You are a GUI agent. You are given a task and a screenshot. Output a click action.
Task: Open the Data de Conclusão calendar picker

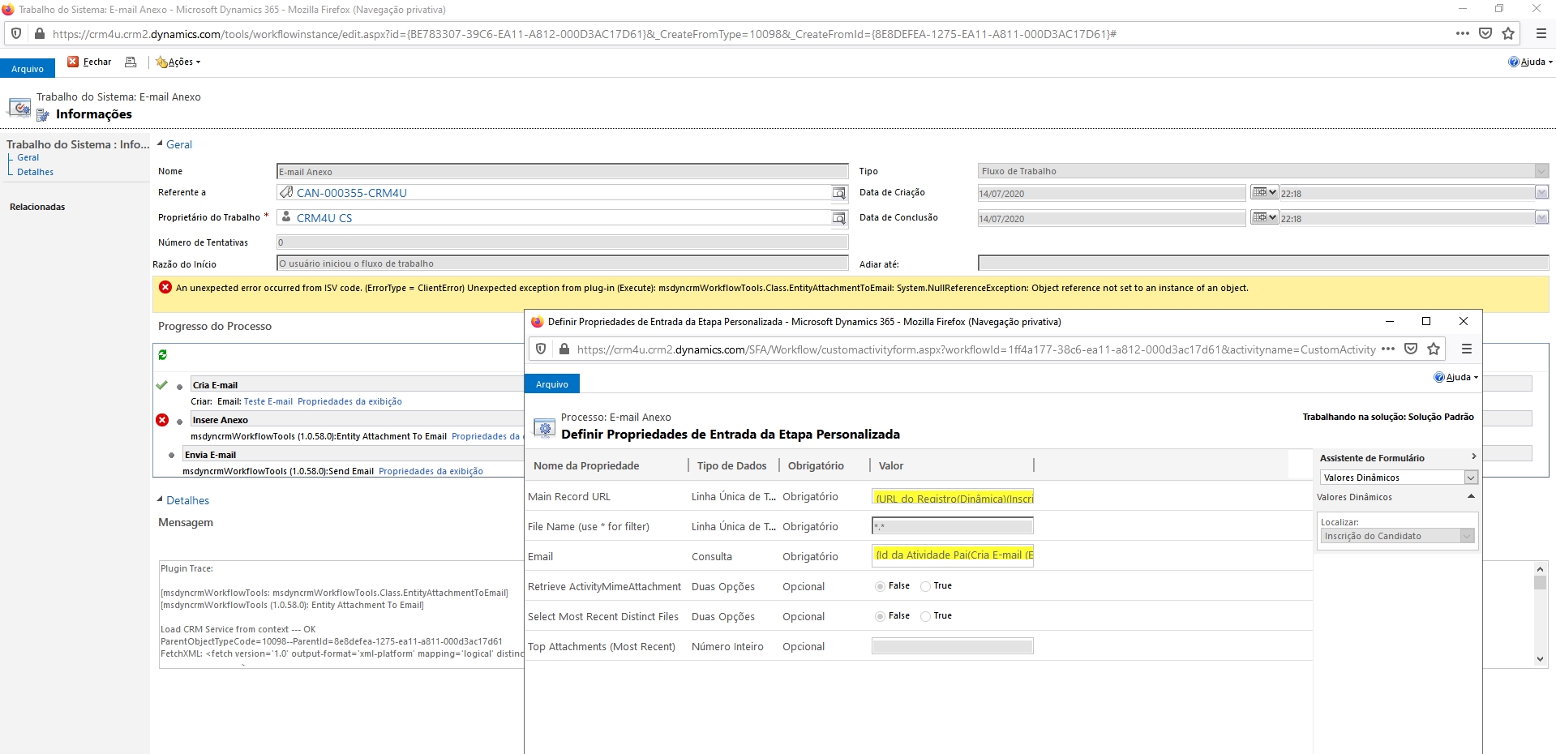[1262, 217]
